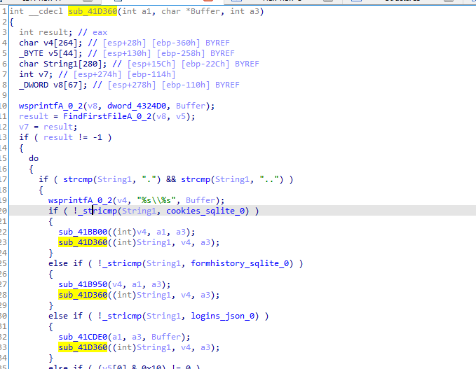
Task: Click the sub_41D360 call on line 33
Action: click(x=83, y=347)
